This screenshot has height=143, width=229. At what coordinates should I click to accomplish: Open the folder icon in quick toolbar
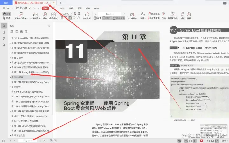(x=17, y=9)
